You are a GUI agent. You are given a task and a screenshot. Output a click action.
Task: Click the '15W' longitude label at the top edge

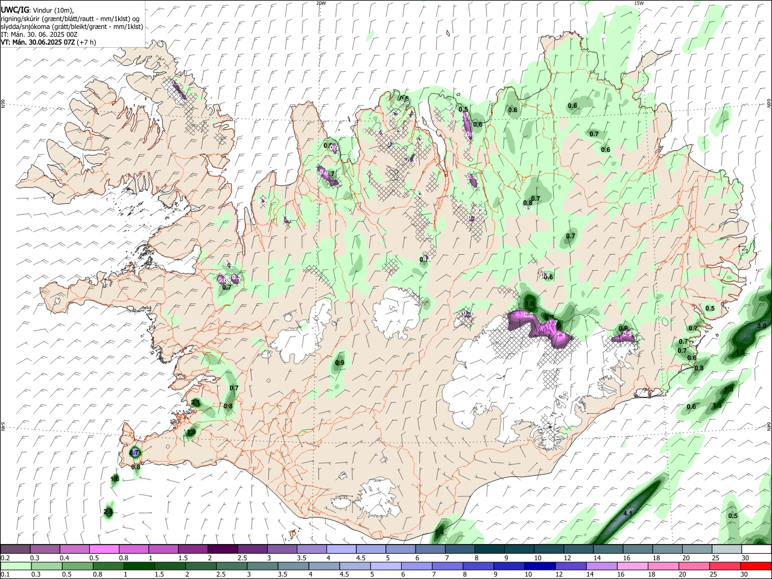tap(639, 3)
